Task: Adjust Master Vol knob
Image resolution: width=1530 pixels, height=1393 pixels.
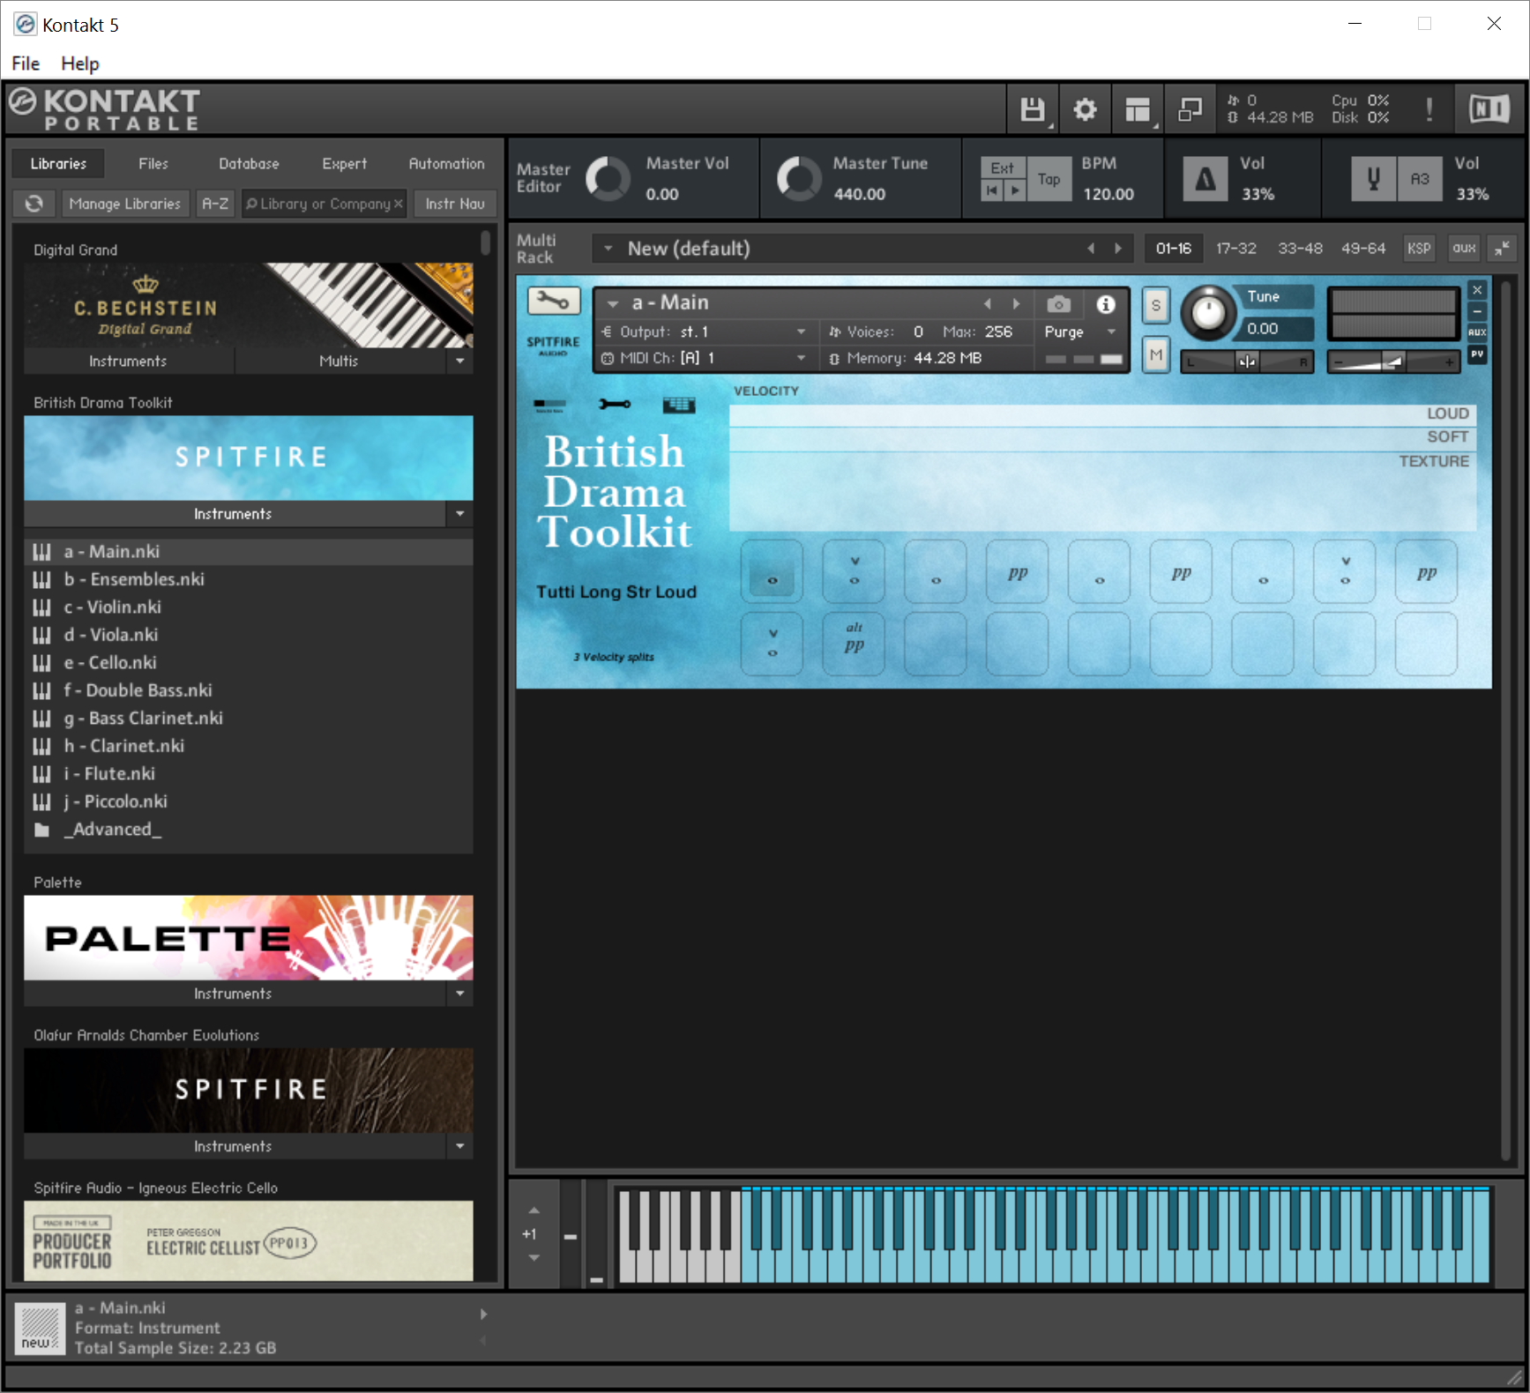Action: click(608, 179)
